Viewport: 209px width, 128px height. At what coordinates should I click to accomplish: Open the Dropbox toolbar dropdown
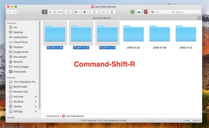click(x=153, y=12)
